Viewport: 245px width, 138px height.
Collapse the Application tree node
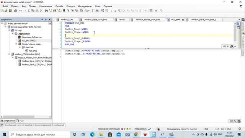tap(13, 34)
